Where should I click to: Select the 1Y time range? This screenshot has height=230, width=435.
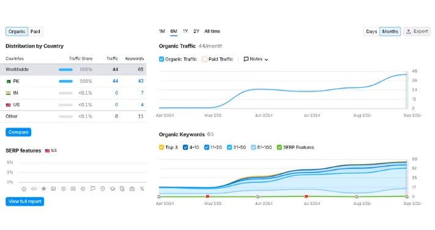185,31
